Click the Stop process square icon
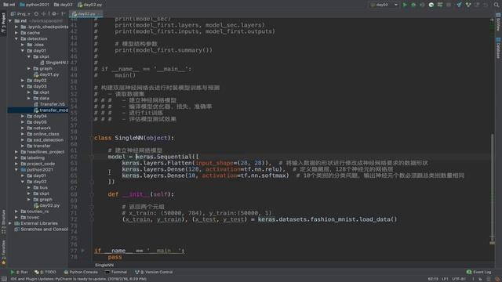Screen dimensions: 502x282 [449, 5]
